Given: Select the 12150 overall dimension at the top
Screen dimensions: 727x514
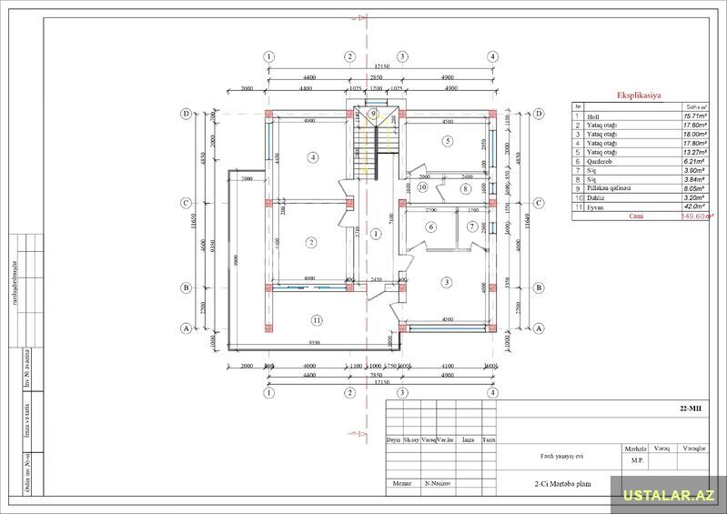Looking at the screenshot, I should [380, 66].
